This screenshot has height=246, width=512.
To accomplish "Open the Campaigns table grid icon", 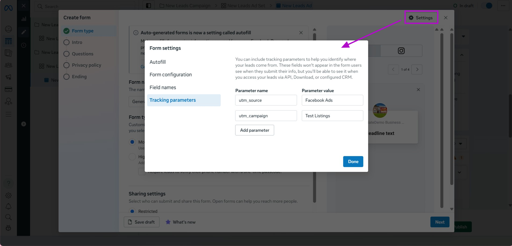I will (x=8, y=41).
